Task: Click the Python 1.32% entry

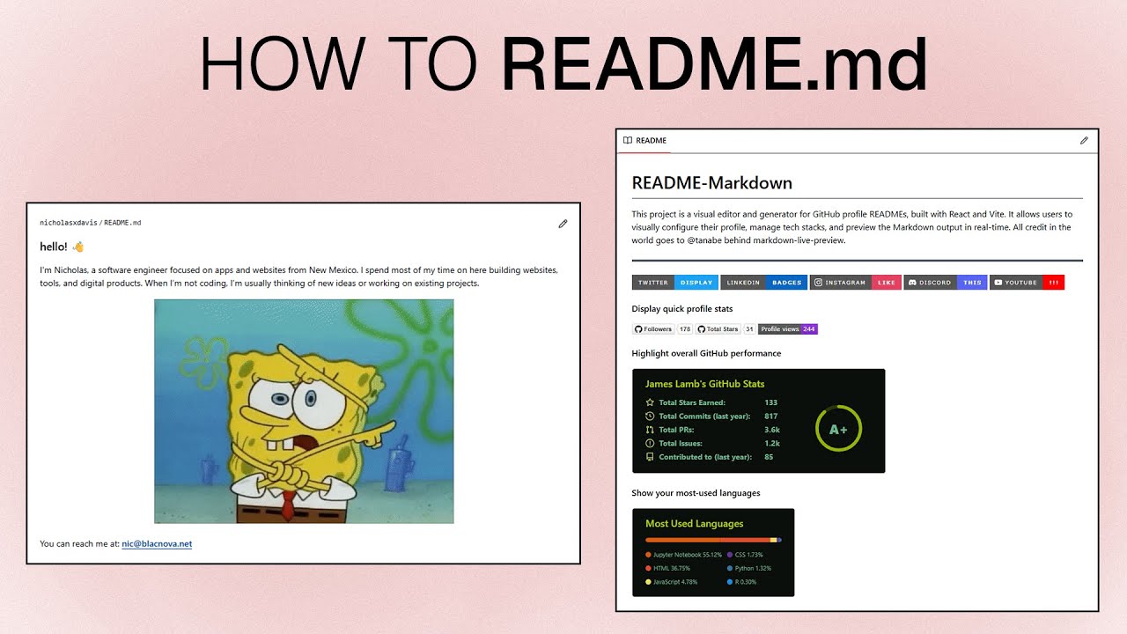Action: [x=749, y=569]
